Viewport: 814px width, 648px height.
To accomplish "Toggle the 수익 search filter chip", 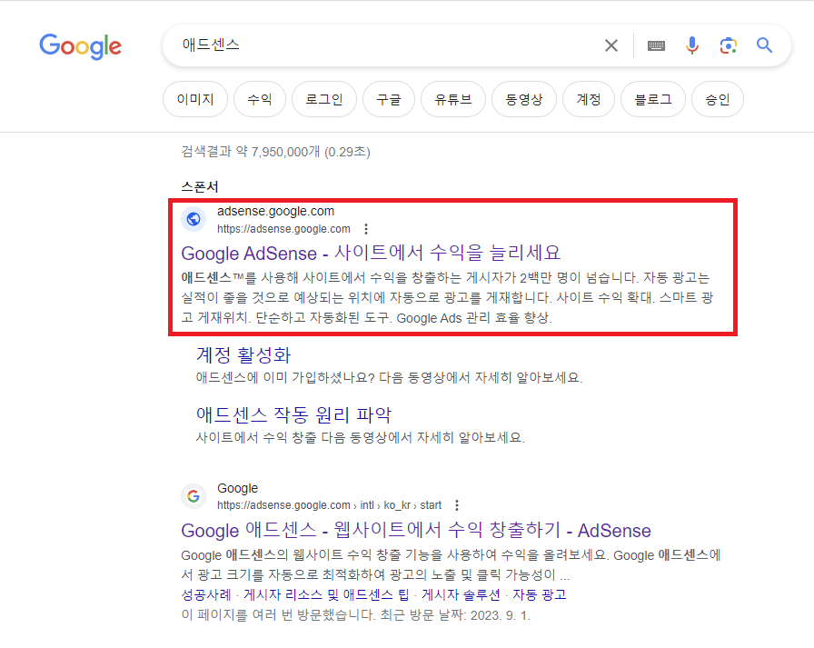I will pyautogui.click(x=259, y=99).
